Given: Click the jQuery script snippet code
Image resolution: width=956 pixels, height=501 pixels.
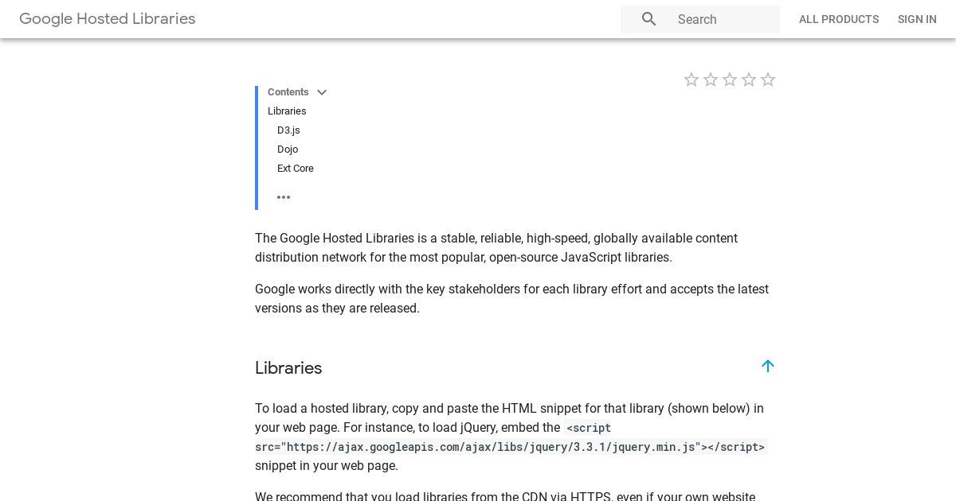Looking at the screenshot, I should [x=510, y=437].
